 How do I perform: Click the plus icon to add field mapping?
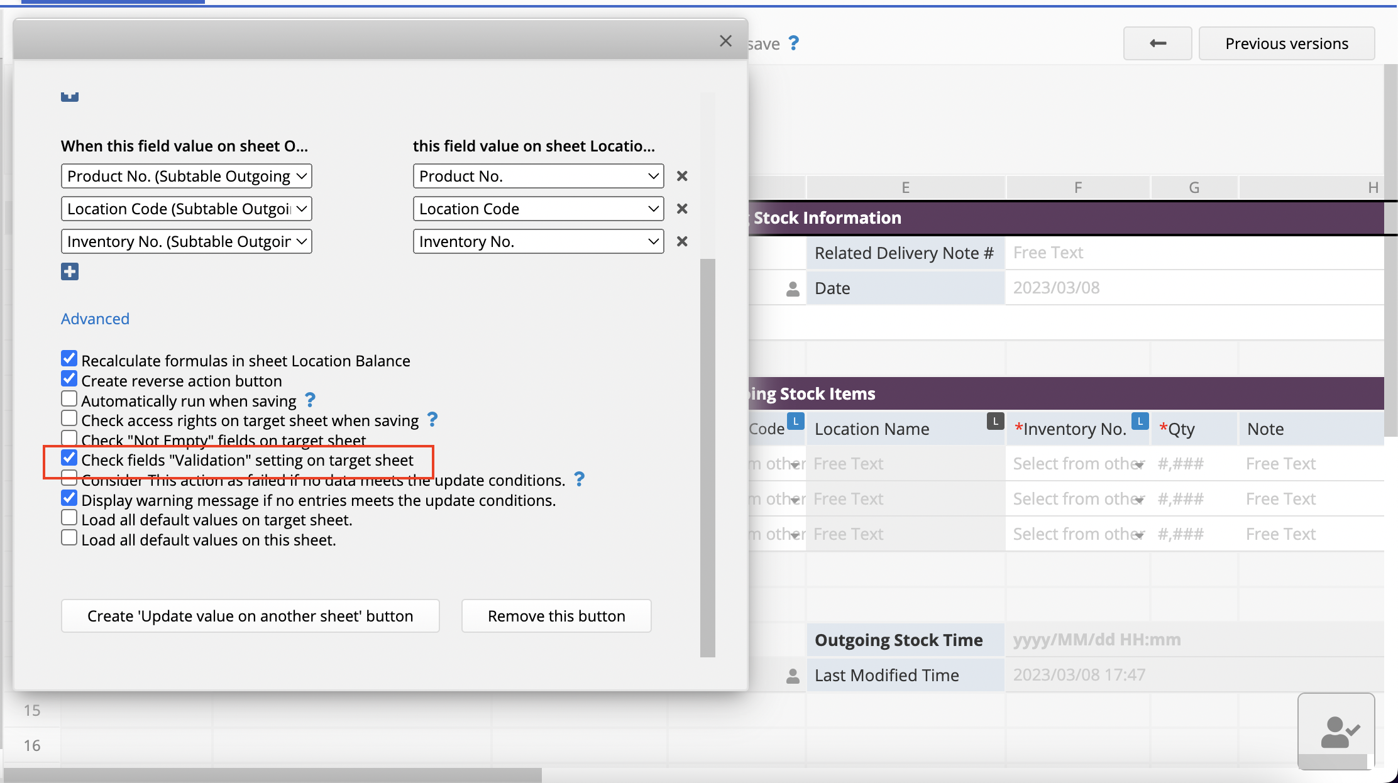(70, 271)
